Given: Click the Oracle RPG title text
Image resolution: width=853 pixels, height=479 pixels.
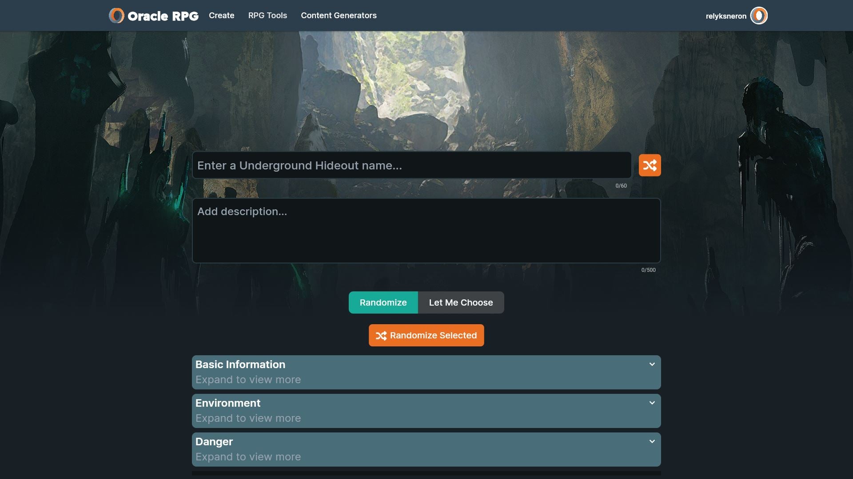Looking at the screenshot, I should [x=163, y=16].
